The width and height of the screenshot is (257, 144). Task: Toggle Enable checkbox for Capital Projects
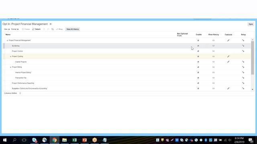tap(198, 62)
